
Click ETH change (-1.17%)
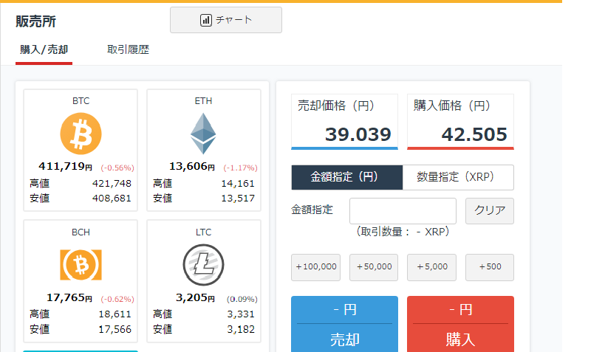(240, 168)
